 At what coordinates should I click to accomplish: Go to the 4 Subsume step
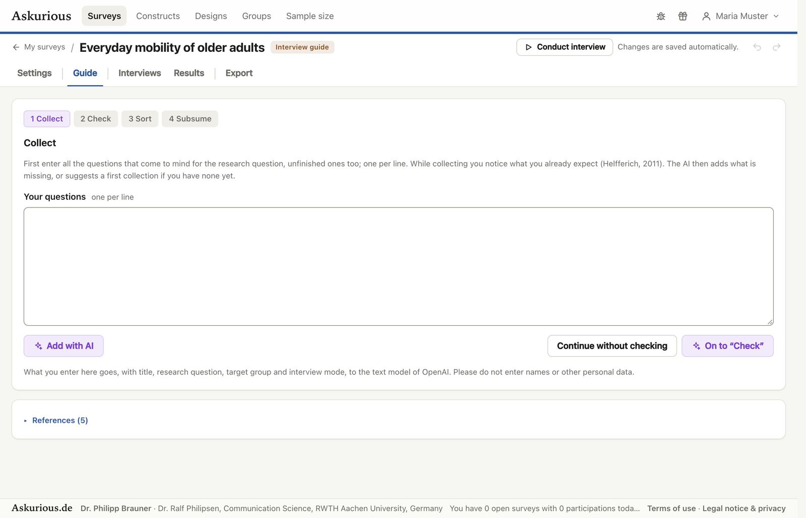190,119
